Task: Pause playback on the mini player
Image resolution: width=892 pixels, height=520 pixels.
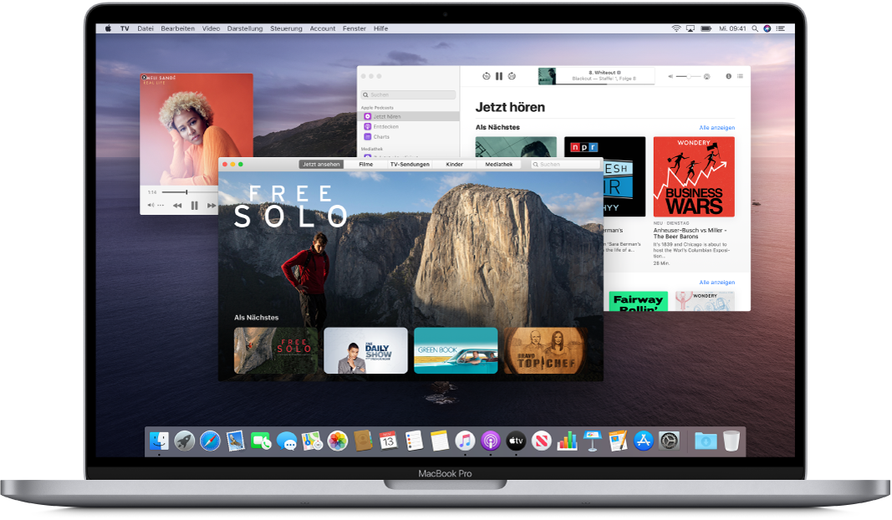Action: (x=195, y=205)
